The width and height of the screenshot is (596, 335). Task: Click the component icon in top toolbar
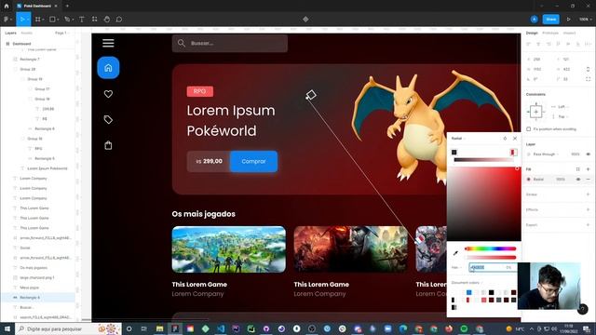tap(305, 19)
